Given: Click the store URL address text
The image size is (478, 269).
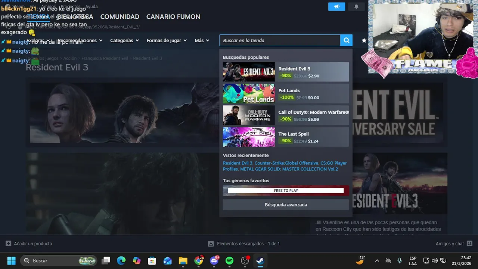Looking at the screenshot, I should coord(82,27).
